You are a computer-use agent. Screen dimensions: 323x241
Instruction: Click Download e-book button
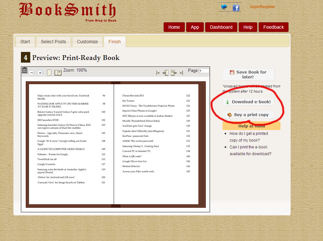point(248,102)
